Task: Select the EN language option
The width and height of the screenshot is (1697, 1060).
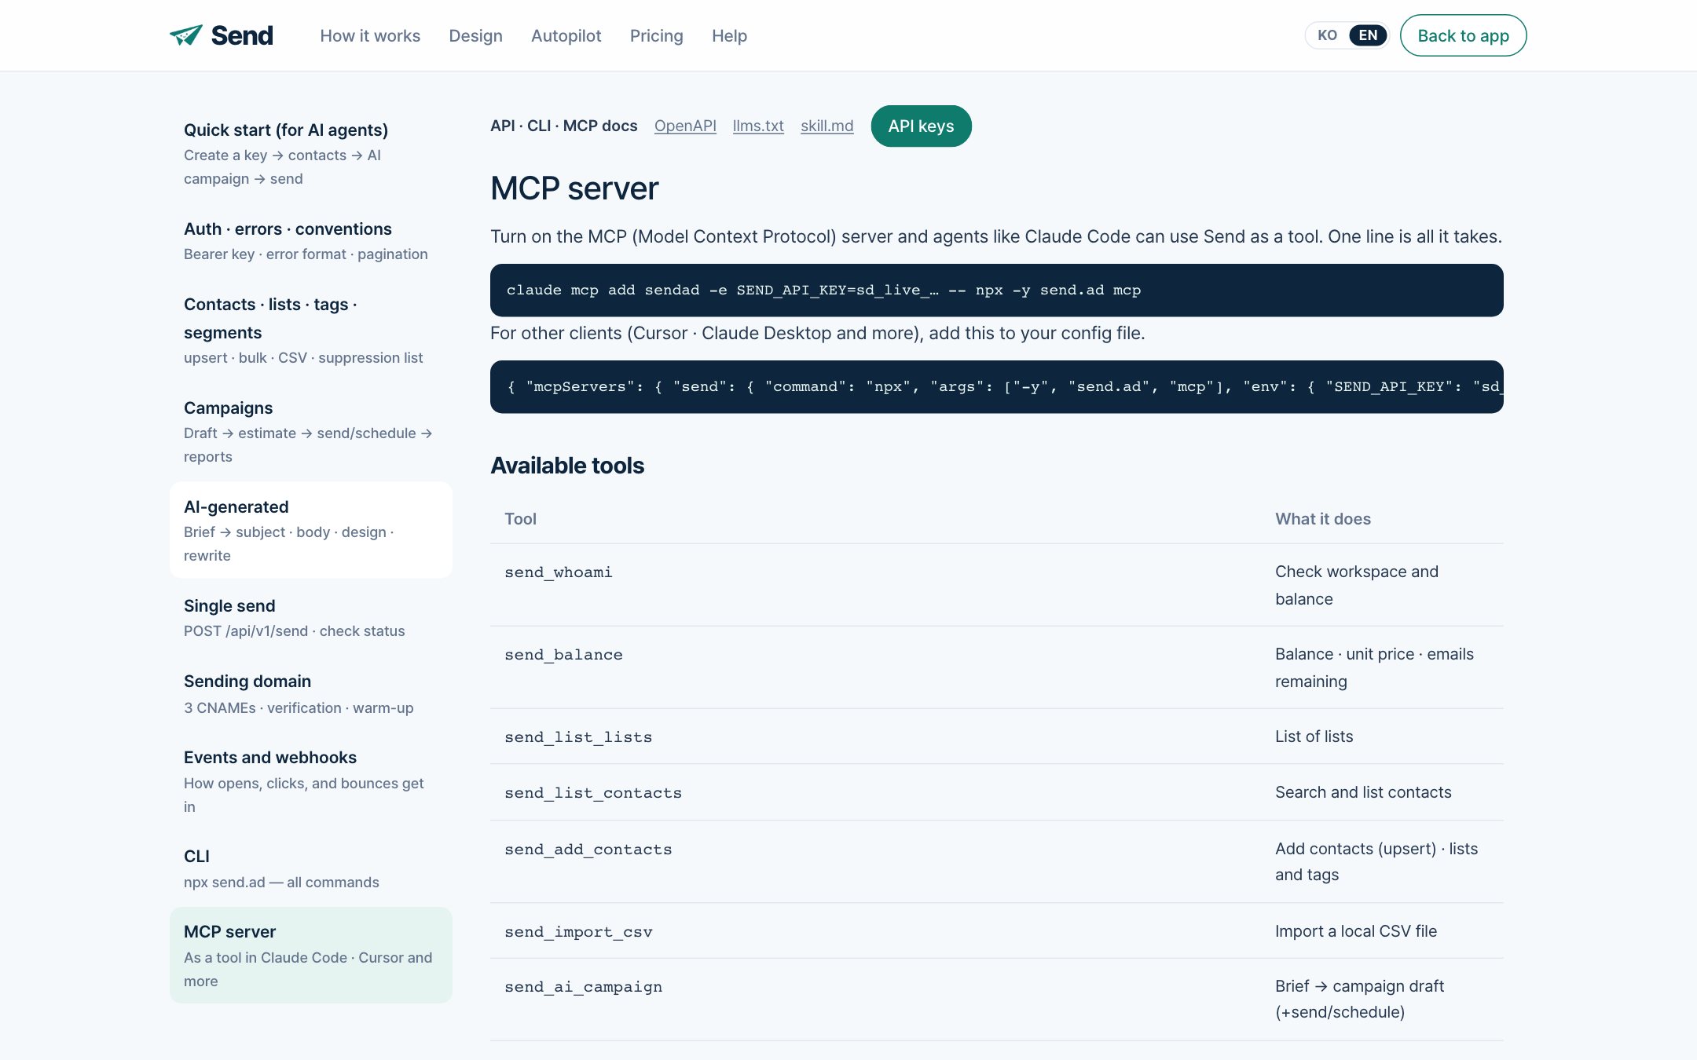Action: 1368,35
